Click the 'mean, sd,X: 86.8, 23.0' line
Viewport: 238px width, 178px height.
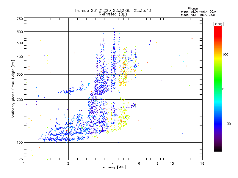[198, 15]
